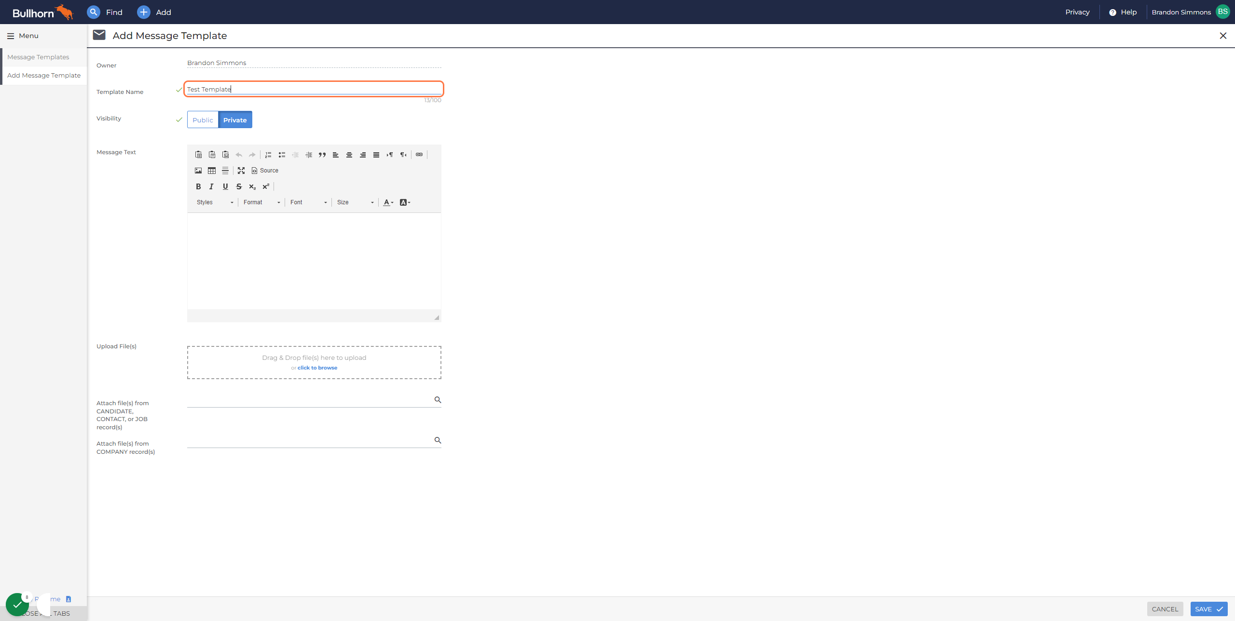Set text direction right to left

click(x=403, y=155)
